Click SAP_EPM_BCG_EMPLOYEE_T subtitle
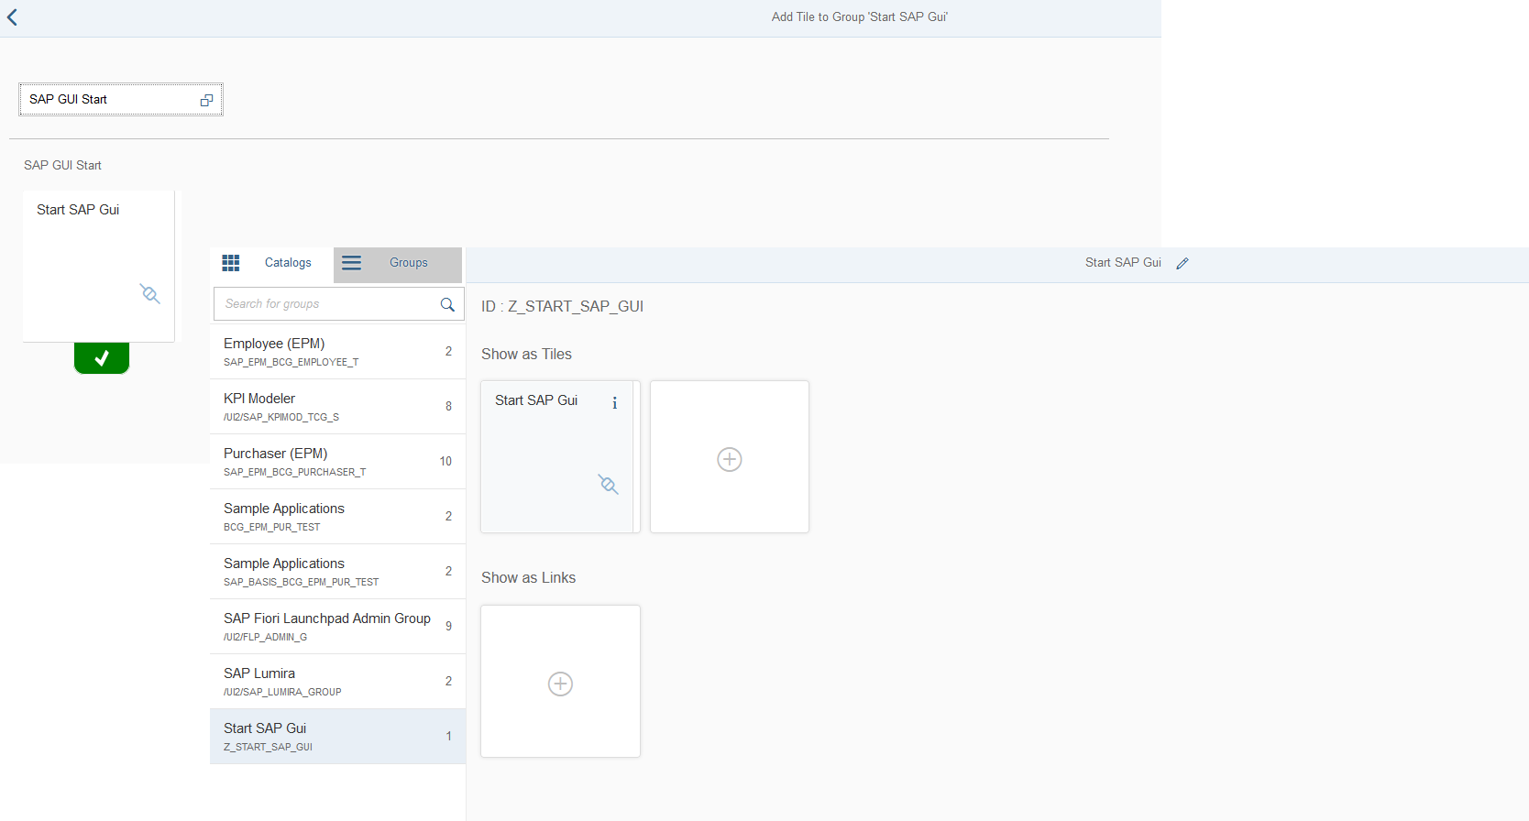The height and width of the screenshot is (821, 1529). point(291,363)
